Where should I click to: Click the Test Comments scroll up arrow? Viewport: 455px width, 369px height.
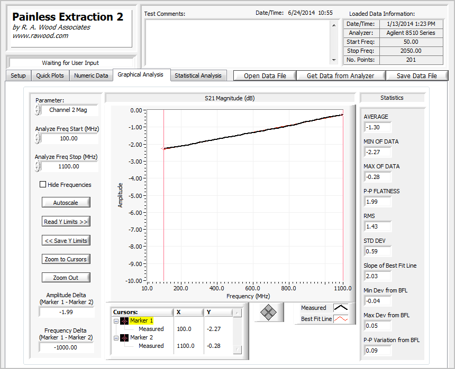point(334,25)
